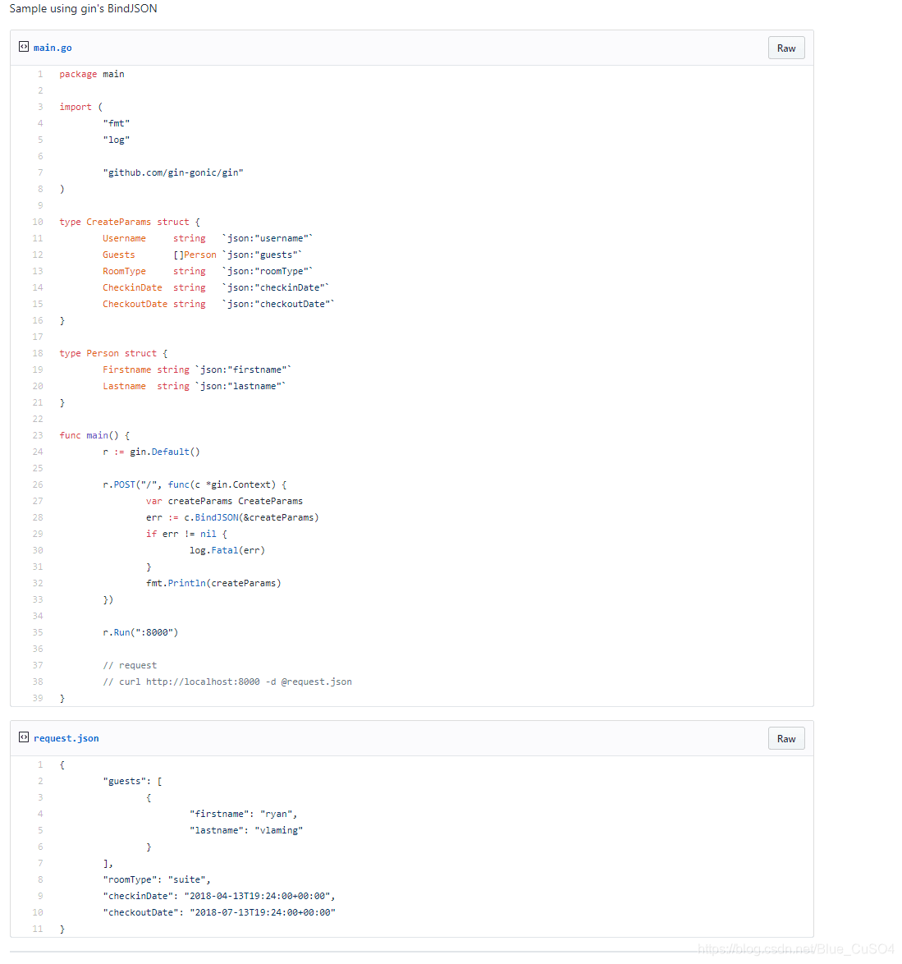Image resolution: width=902 pixels, height=964 pixels.
Task: Click 'r := gin.Default()' line
Action: pyautogui.click(x=151, y=452)
